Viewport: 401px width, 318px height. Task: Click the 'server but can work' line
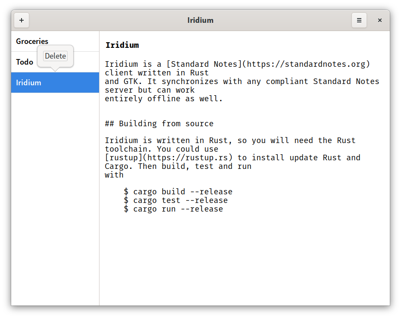click(x=150, y=90)
